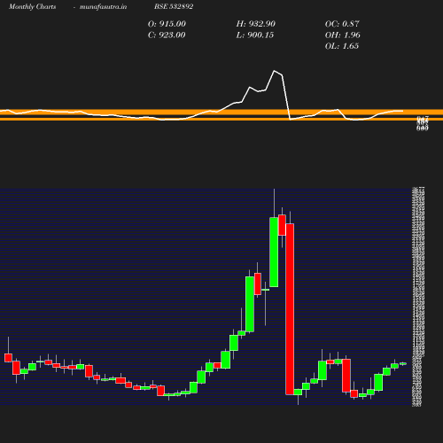The height and width of the screenshot is (443, 443).
Task: Click the low value 'L: 900.15'
Action: click(x=255, y=35)
